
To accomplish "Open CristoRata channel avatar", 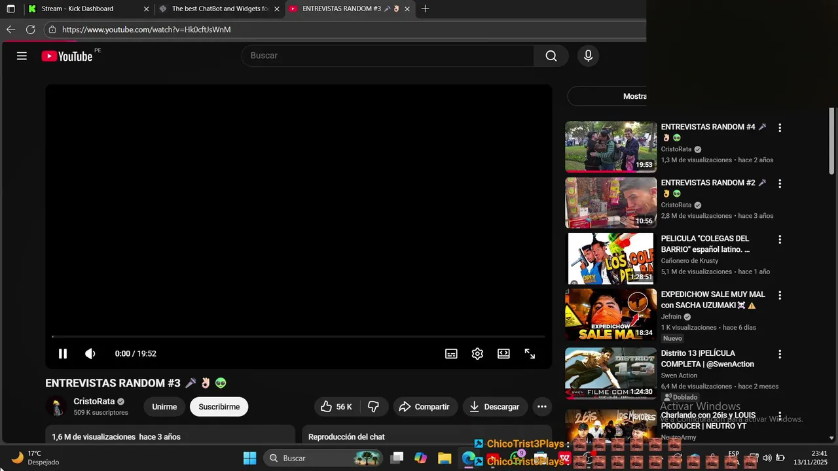I will click(56, 406).
